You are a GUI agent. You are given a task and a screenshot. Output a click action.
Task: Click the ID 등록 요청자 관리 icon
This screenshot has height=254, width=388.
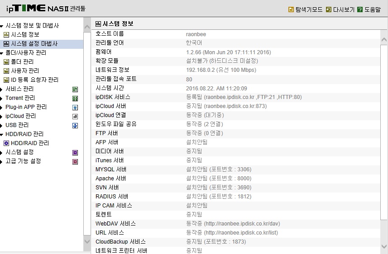6,80
